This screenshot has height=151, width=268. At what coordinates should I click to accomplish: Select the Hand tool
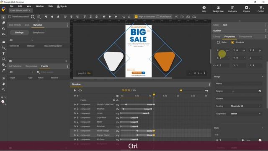pyautogui.click(x=3, y=84)
